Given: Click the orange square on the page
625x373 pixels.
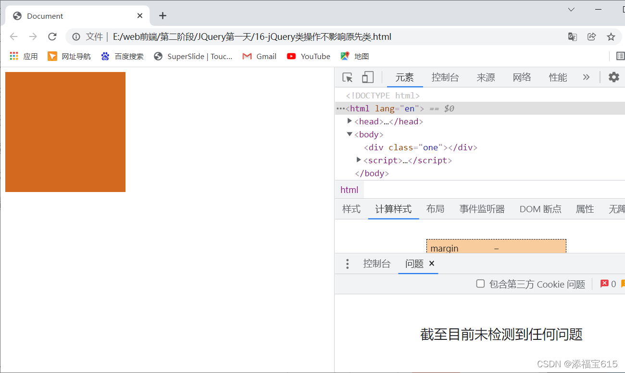Looking at the screenshot, I should point(65,132).
